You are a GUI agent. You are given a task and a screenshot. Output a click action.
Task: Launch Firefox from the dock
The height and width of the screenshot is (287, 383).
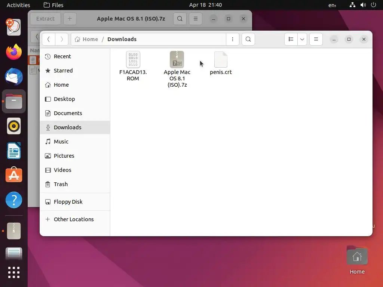click(x=14, y=52)
